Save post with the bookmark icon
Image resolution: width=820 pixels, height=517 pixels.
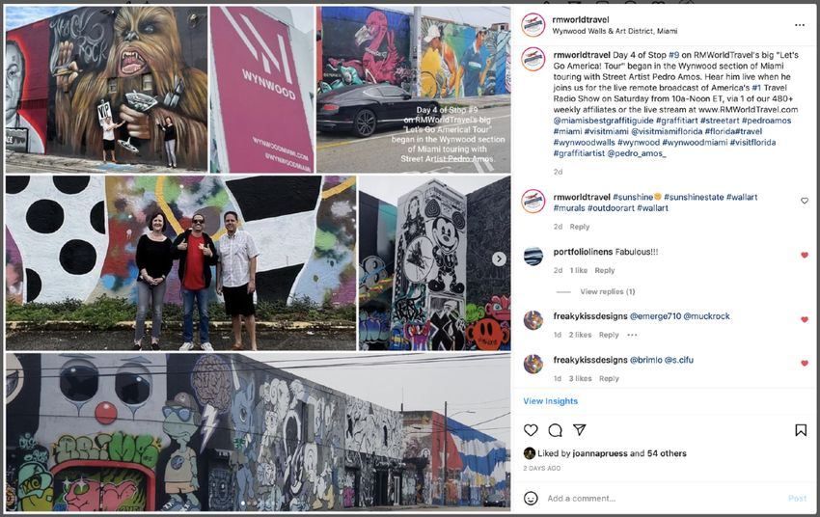[800, 430]
